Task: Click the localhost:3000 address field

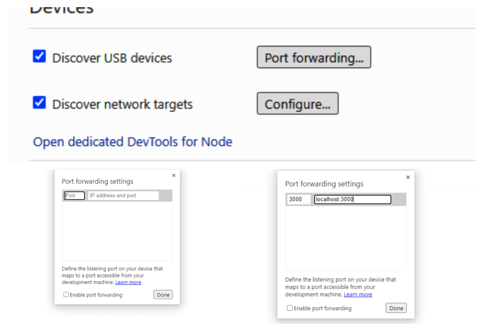Action: pos(352,199)
